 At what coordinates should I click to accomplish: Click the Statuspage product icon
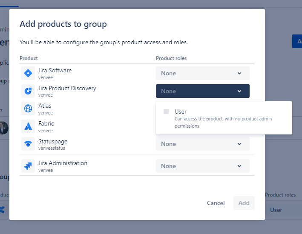[28, 144]
